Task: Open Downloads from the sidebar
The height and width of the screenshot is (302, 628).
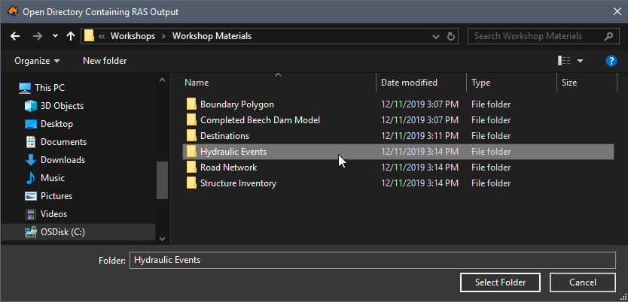Action: tap(62, 160)
